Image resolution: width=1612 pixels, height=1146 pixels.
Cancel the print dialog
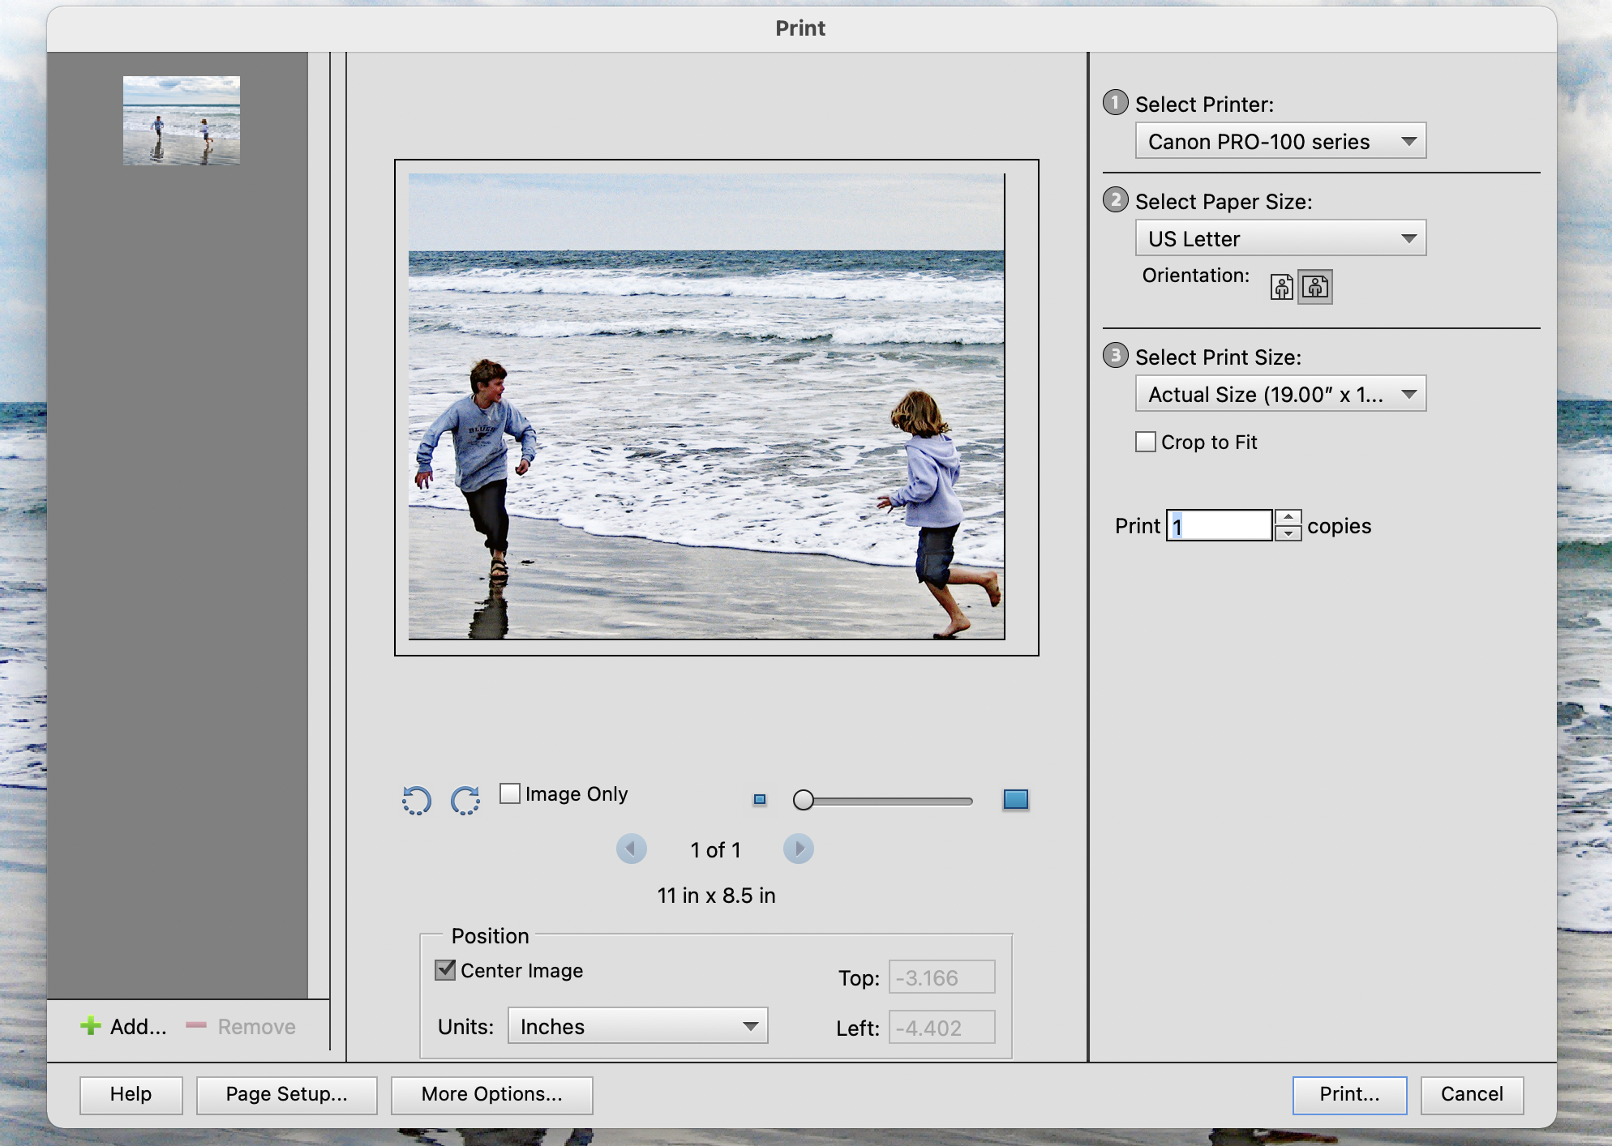pos(1472,1094)
